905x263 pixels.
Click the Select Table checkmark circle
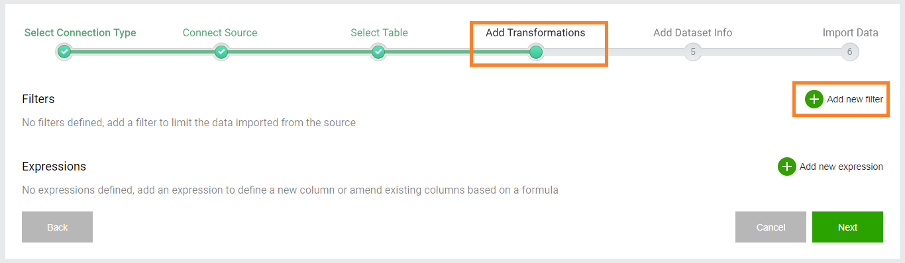click(x=378, y=52)
